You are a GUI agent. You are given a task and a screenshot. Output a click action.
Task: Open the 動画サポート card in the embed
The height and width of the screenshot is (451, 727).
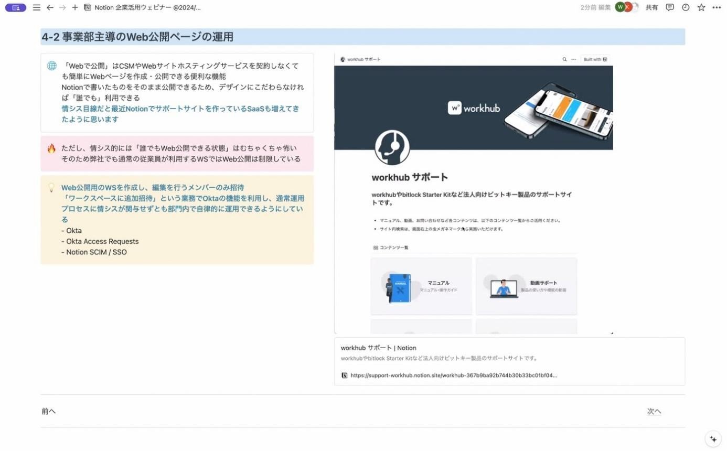tap(526, 286)
